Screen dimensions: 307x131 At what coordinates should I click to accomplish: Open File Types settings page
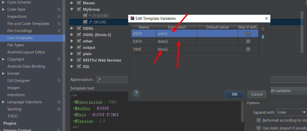(x=16, y=45)
